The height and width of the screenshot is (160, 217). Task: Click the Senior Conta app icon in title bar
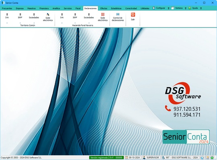[x=3, y=3]
